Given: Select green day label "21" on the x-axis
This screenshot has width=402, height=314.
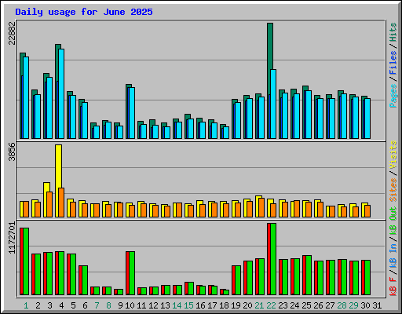Looking at the screenshot, I should click(x=259, y=305).
